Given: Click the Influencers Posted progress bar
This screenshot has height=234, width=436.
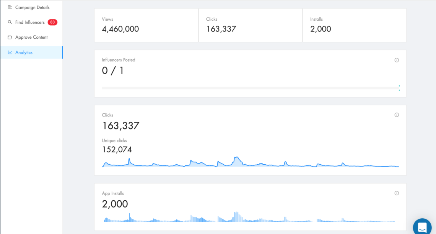Looking at the screenshot, I should click(250, 88).
